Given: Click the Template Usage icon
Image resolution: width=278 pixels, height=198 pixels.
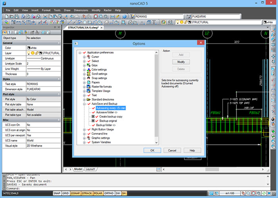Looking at the screenshot, I should [x=88, y=91].
